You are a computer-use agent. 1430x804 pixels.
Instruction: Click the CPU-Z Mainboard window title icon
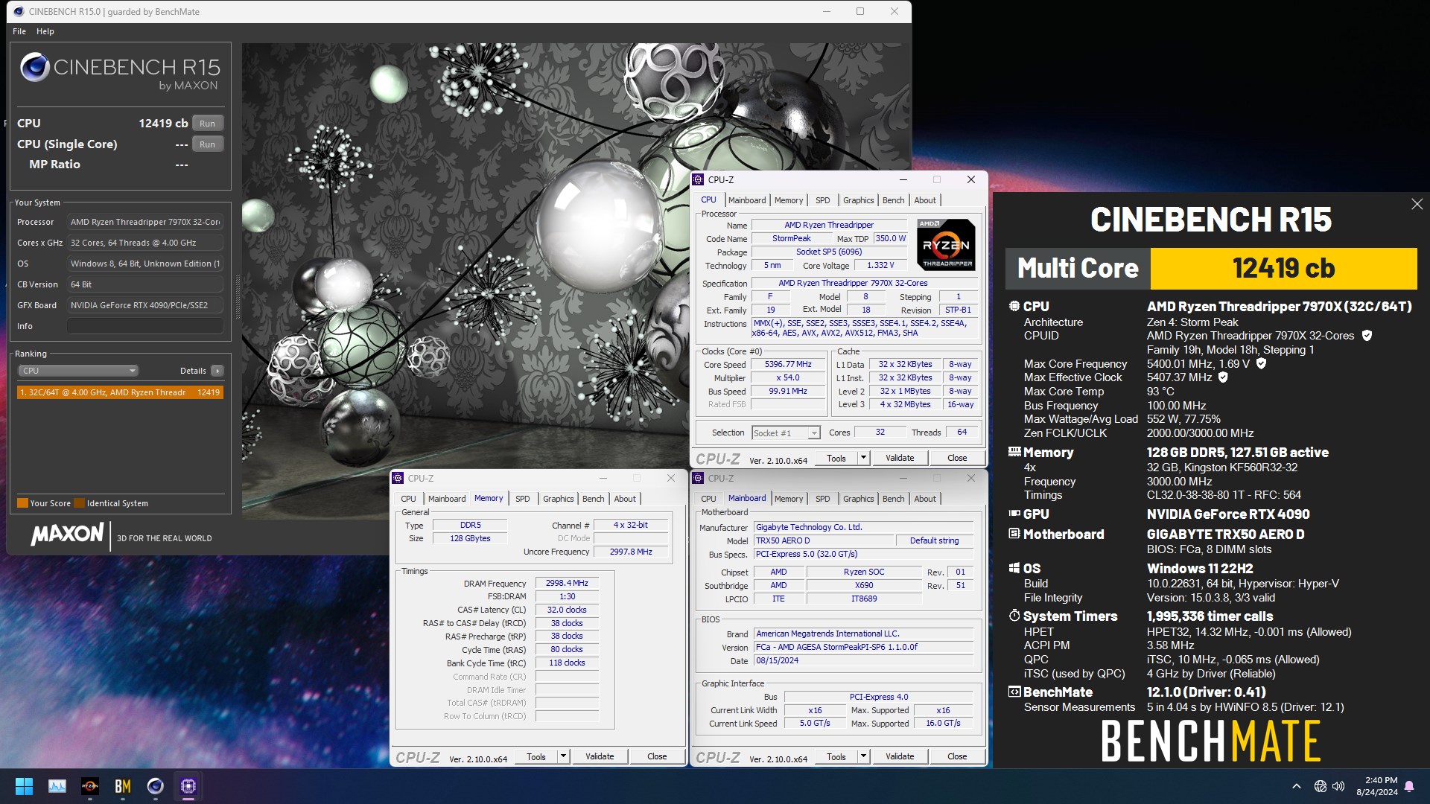698,478
